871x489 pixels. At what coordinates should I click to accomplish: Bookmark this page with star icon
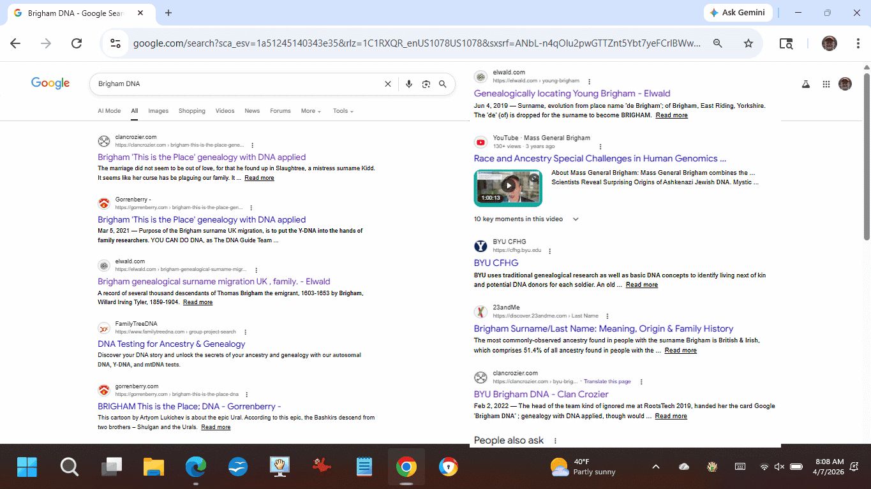748,43
